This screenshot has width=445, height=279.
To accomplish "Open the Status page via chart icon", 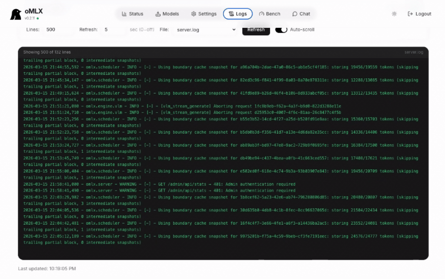I will point(124,14).
